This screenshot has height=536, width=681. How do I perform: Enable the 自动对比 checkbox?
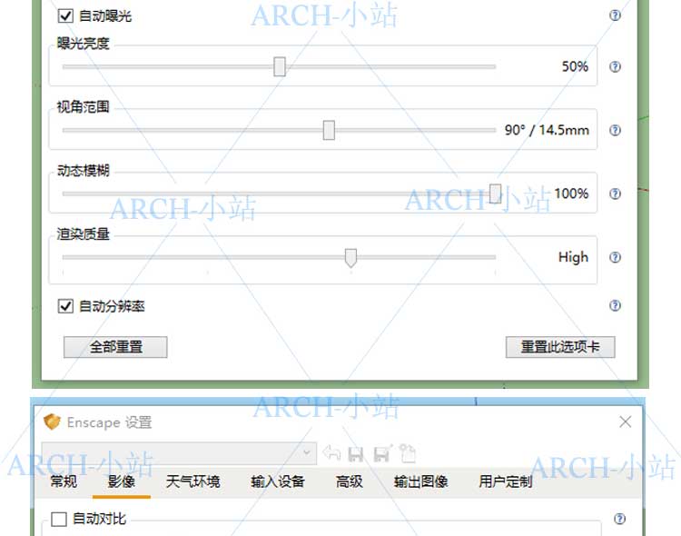[60, 520]
